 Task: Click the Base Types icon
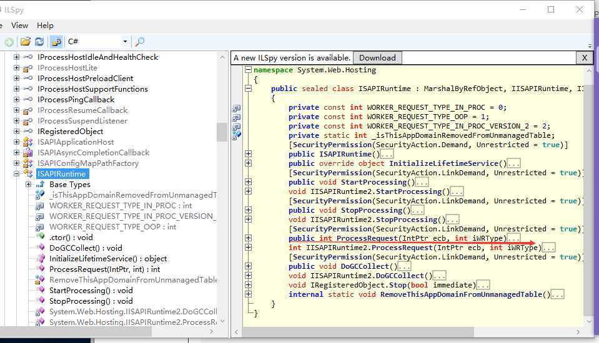[40, 184]
